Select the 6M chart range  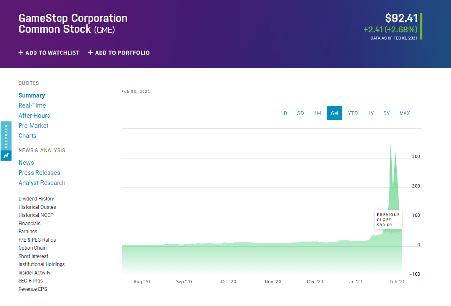334,113
